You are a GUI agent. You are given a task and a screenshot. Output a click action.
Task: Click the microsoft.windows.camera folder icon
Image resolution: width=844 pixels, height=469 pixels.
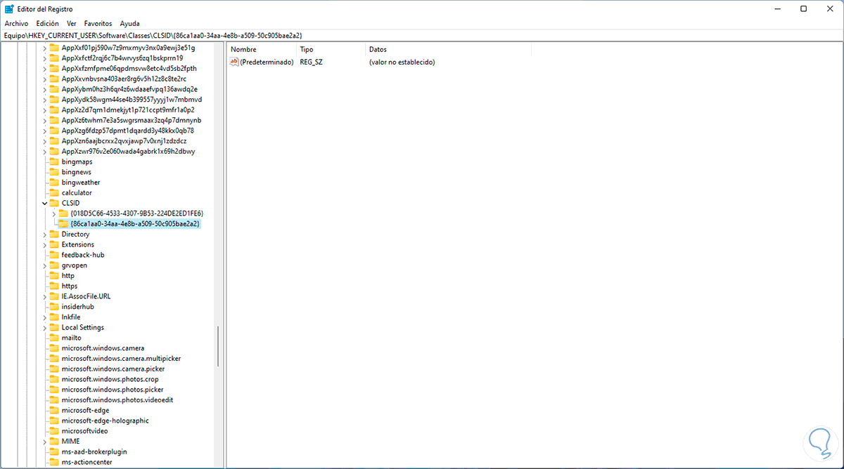pyautogui.click(x=54, y=348)
